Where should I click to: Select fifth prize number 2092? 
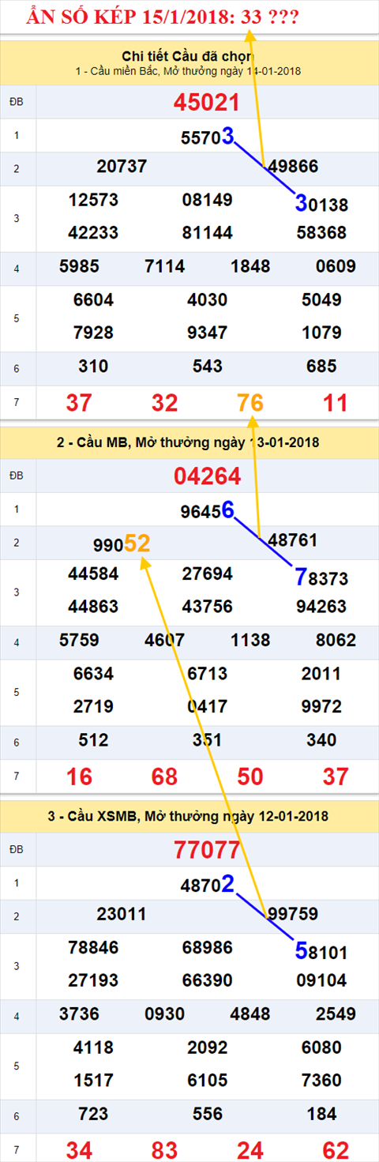(x=207, y=1047)
